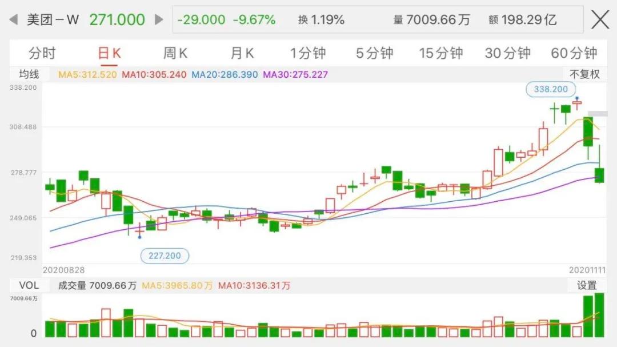
Task: Click the gray price marker on right edge
Action: 598,113
